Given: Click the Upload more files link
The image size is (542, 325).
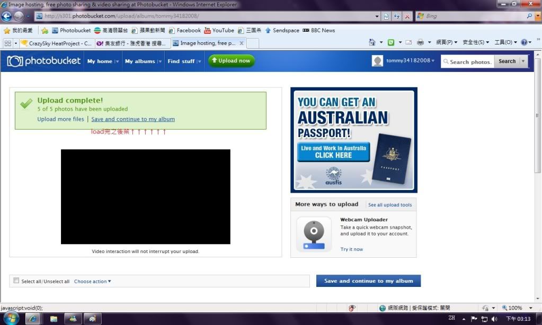Looking at the screenshot, I should [x=60, y=119].
